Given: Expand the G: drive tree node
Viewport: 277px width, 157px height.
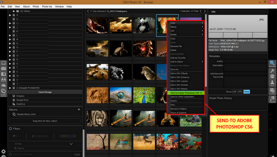Looking at the screenshot, I should [10, 15].
